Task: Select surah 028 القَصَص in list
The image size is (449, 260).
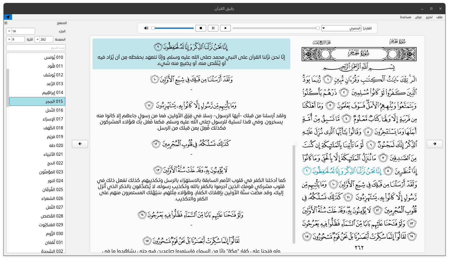Action: (x=37, y=216)
